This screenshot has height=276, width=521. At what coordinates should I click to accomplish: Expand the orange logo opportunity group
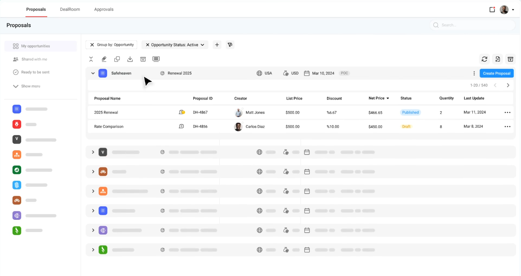(x=93, y=191)
